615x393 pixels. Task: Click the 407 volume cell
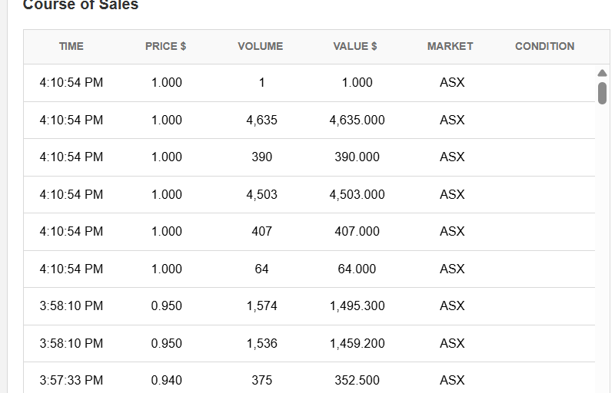261,231
